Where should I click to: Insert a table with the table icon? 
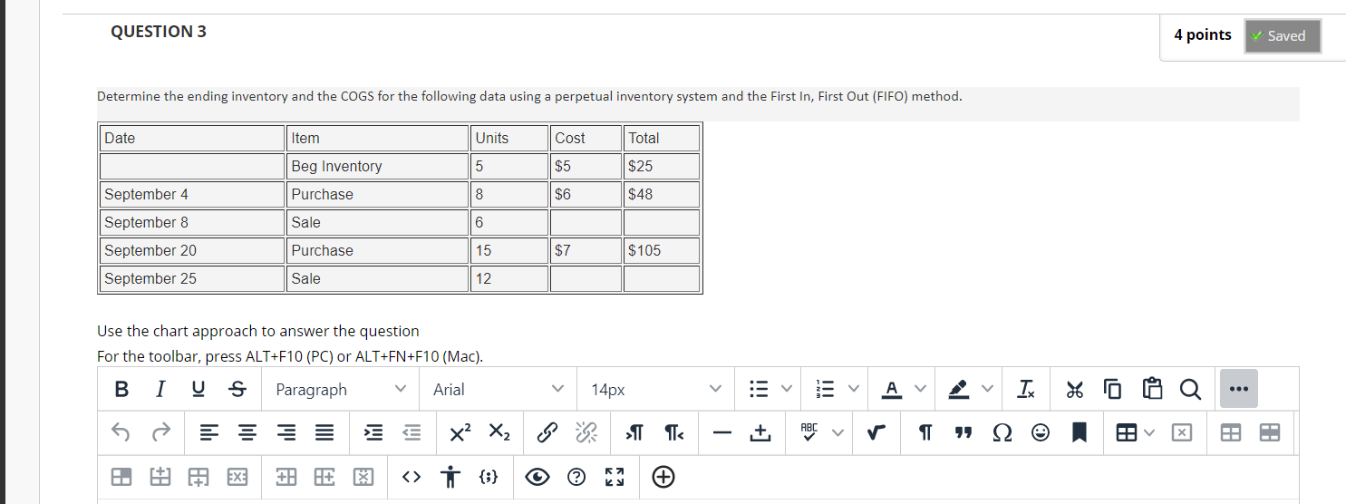tap(1125, 433)
